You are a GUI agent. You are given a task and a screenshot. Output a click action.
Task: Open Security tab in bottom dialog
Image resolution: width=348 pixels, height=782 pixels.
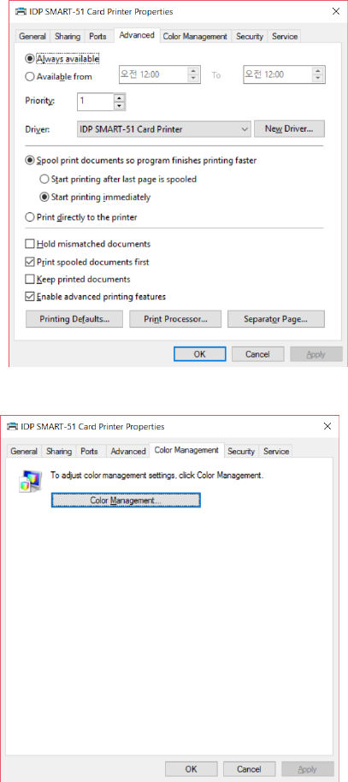pos(241,451)
